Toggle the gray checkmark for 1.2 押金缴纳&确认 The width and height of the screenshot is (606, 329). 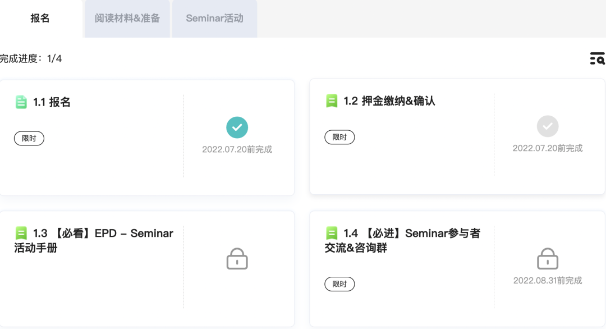(548, 126)
